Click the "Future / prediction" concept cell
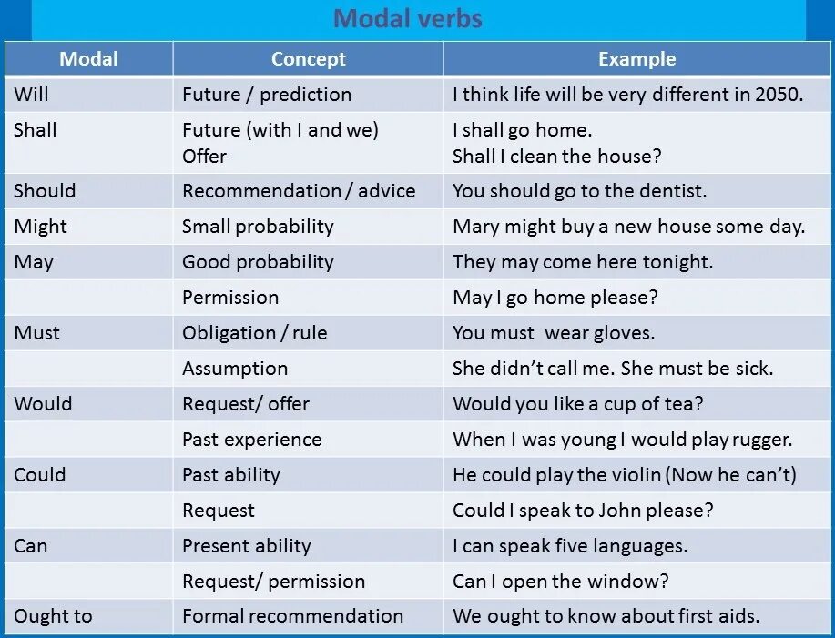The width and height of the screenshot is (835, 638). [266, 95]
